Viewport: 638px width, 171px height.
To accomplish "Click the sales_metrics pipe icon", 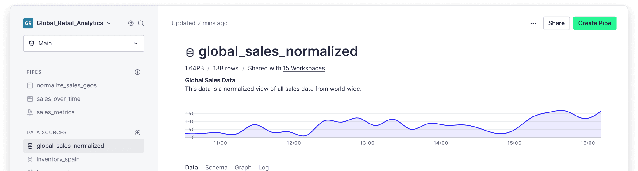I will (30, 112).
